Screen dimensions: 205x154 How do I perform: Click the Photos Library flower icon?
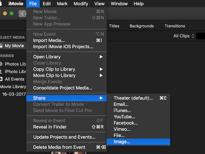(x=1, y=64)
